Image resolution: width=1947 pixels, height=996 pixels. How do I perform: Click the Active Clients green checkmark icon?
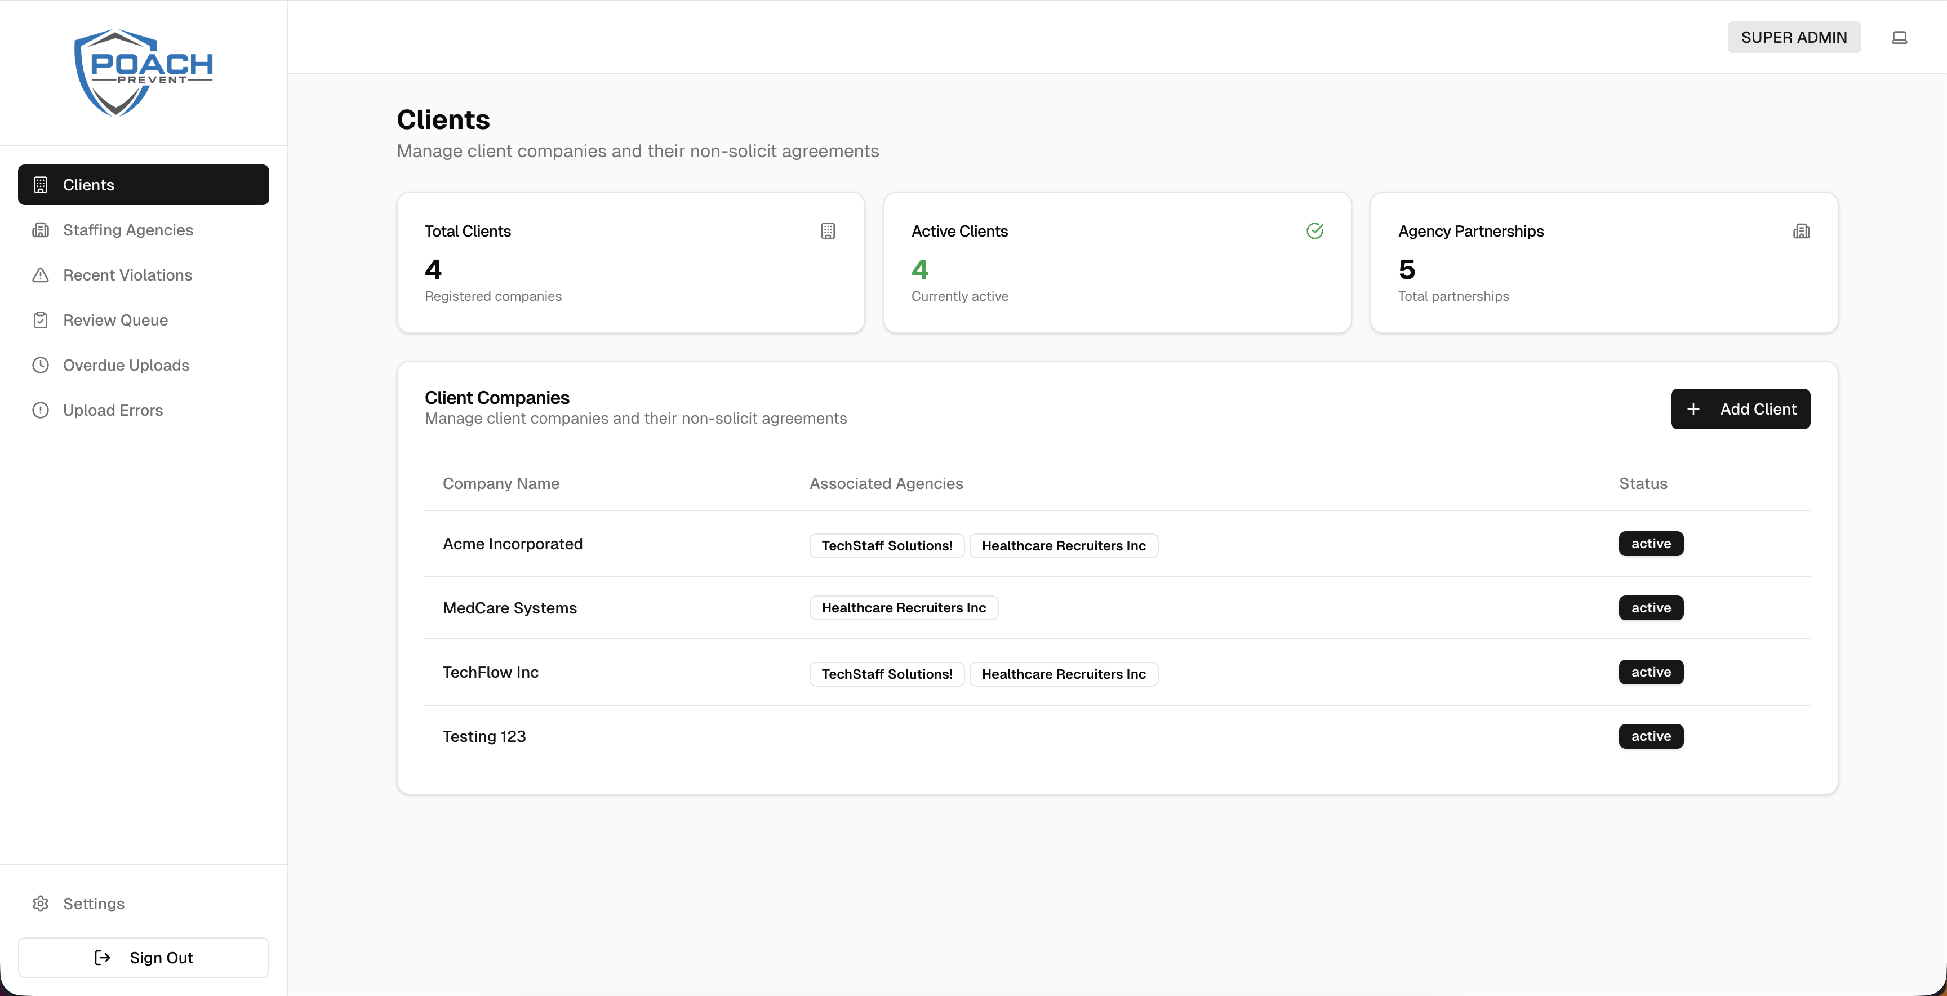coord(1314,231)
